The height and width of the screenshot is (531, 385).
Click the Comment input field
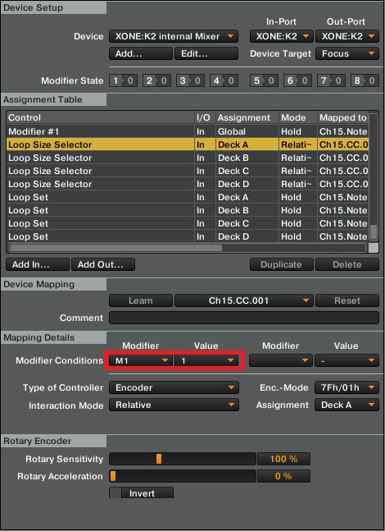(x=244, y=318)
